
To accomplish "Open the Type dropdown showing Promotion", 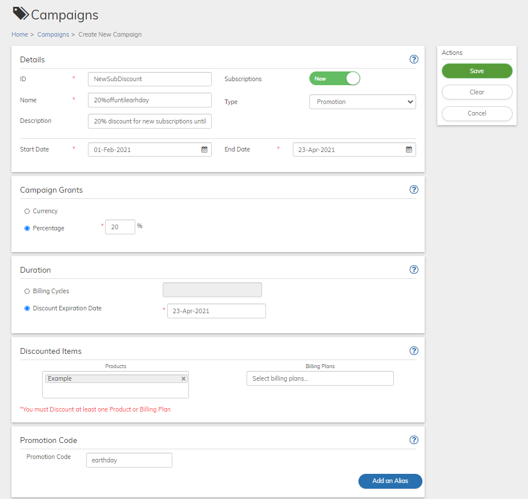I will coord(362,102).
